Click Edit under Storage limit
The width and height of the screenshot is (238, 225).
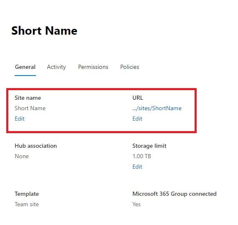point(137,167)
